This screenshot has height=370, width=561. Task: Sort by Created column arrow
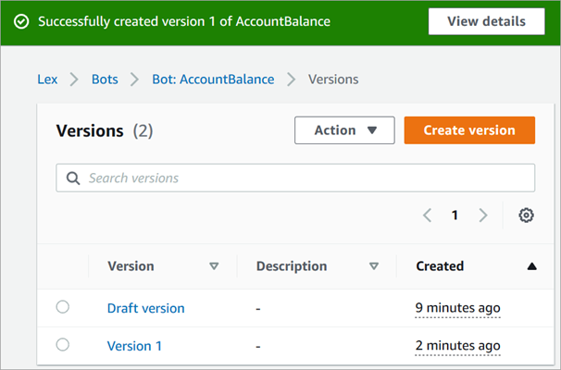531,266
